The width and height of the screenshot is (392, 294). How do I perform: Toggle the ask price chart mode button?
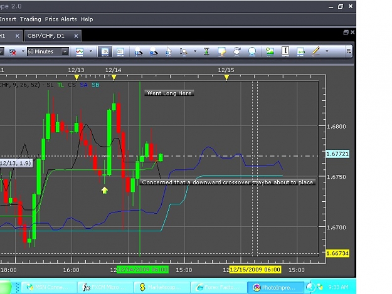click(120, 51)
